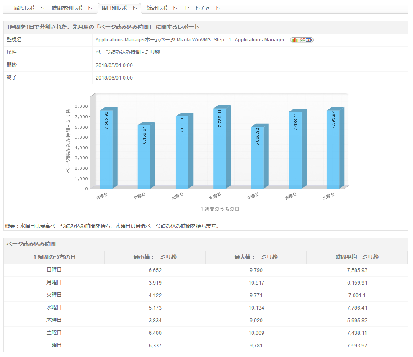Go to the 統計レポート tab
Screen dimensions: 413x357
click(x=162, y=8)
